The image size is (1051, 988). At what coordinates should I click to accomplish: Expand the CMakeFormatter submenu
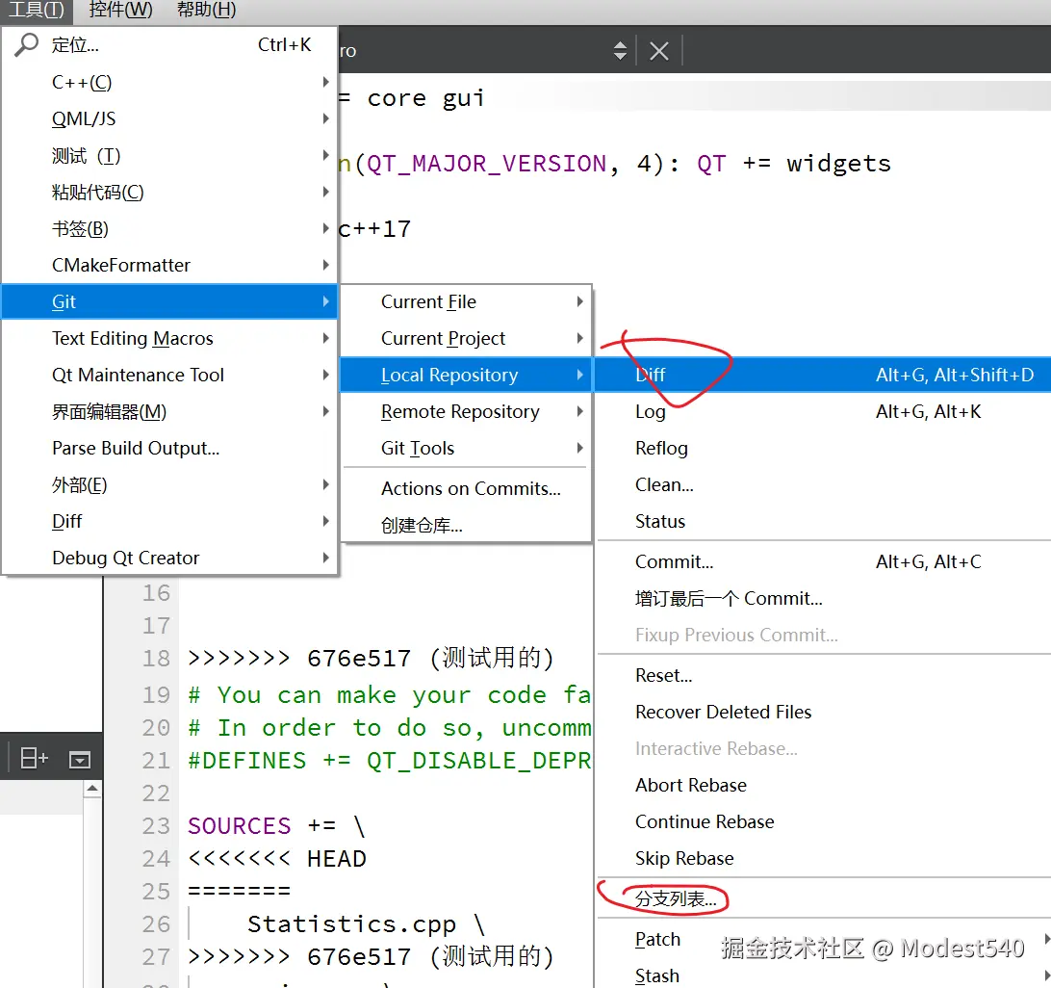[169, 265]
